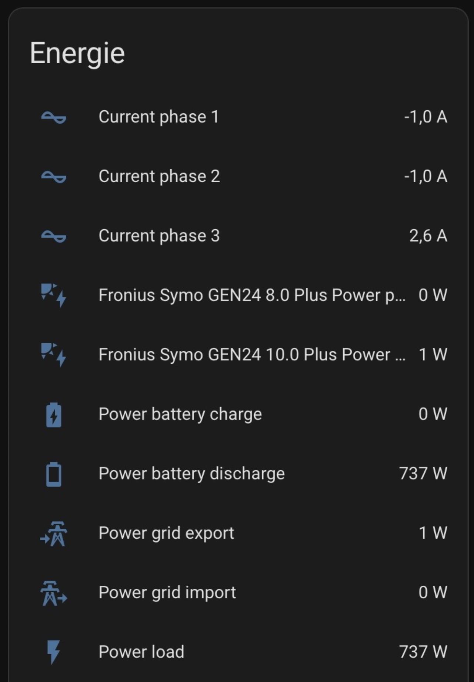Image resolution: width=474 pixels, height=682 pixels.
Task: Click the 737 W Power load value
Action: click(423, 652)
